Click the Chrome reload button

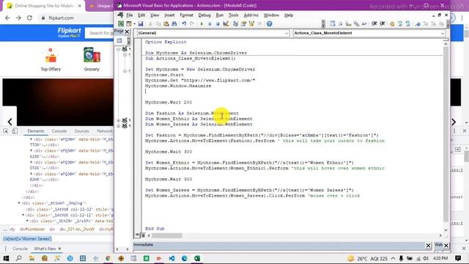pos(29,18)
